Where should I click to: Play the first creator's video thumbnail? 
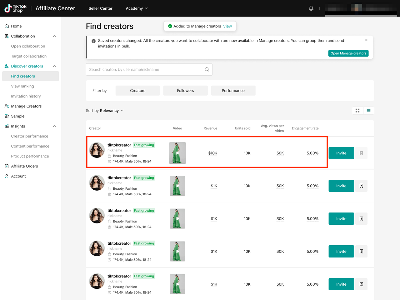point(177,153)
